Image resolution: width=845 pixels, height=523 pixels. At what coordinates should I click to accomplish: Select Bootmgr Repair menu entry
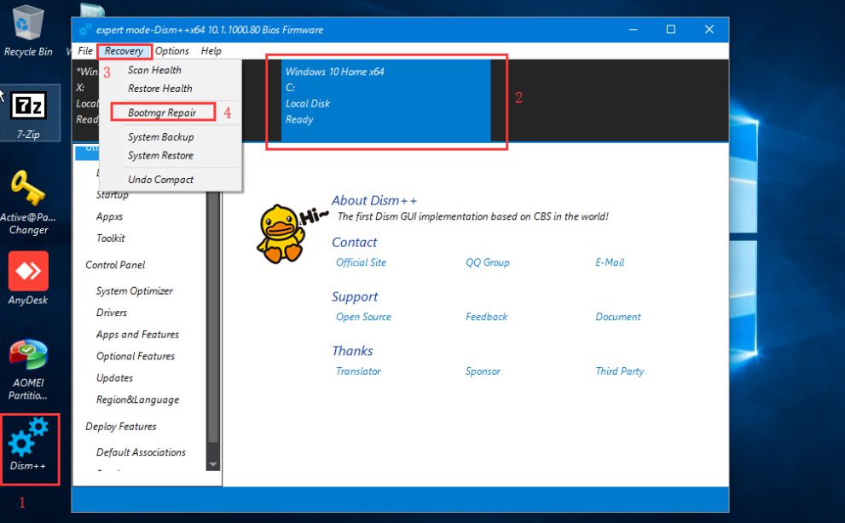[x=162, y=112]
